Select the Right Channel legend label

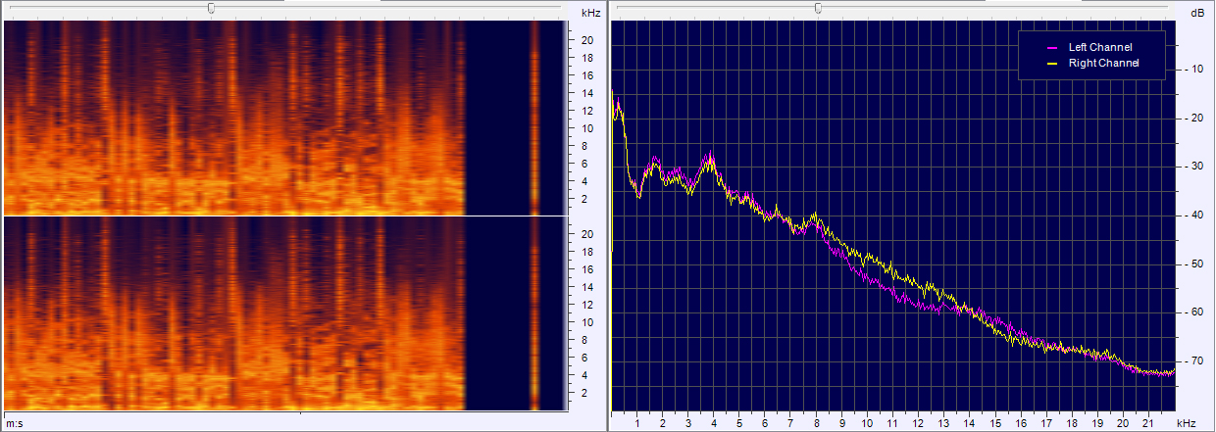[1103, 63]
